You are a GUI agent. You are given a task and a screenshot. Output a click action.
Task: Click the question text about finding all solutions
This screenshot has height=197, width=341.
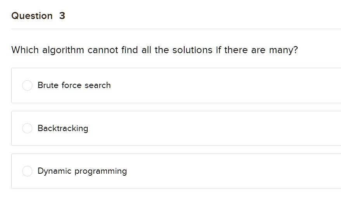click(x=155, y=50)
